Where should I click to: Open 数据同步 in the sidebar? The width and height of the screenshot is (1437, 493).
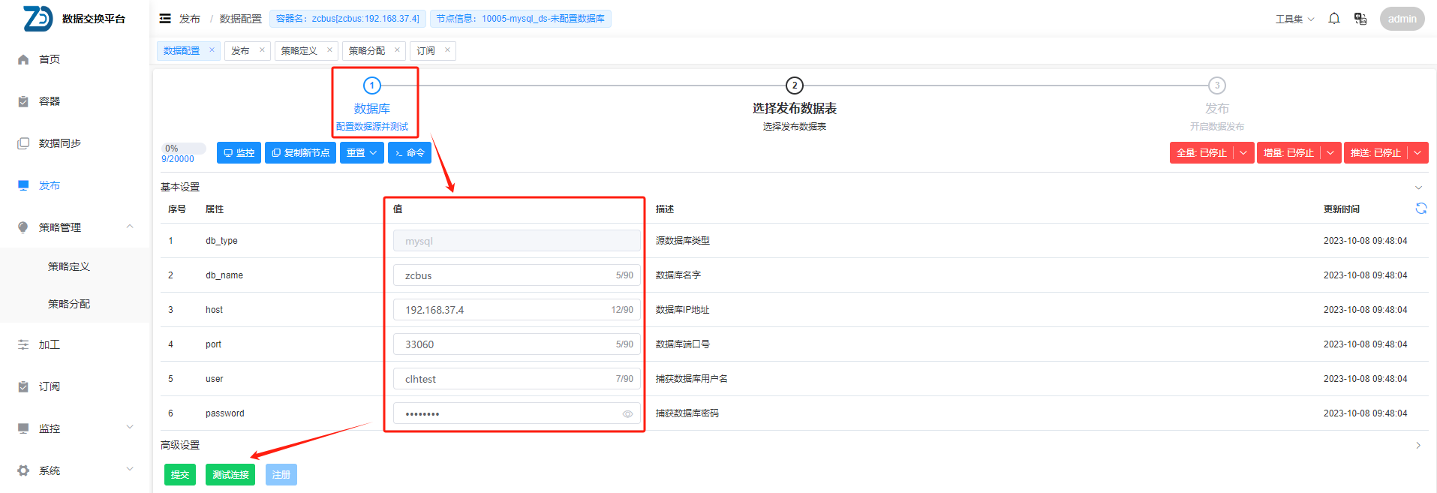pyautogui.click(x=59, y=143)
